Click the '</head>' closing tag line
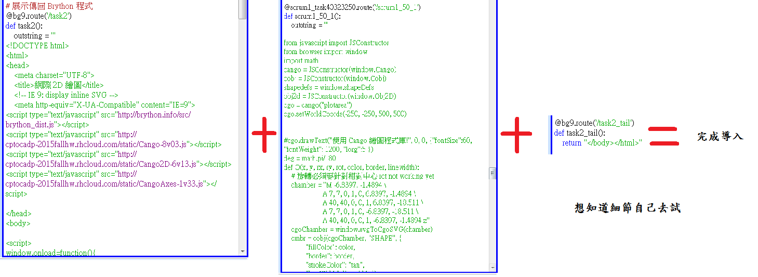This screenshot has height=277, width=758. coord(18,214)
